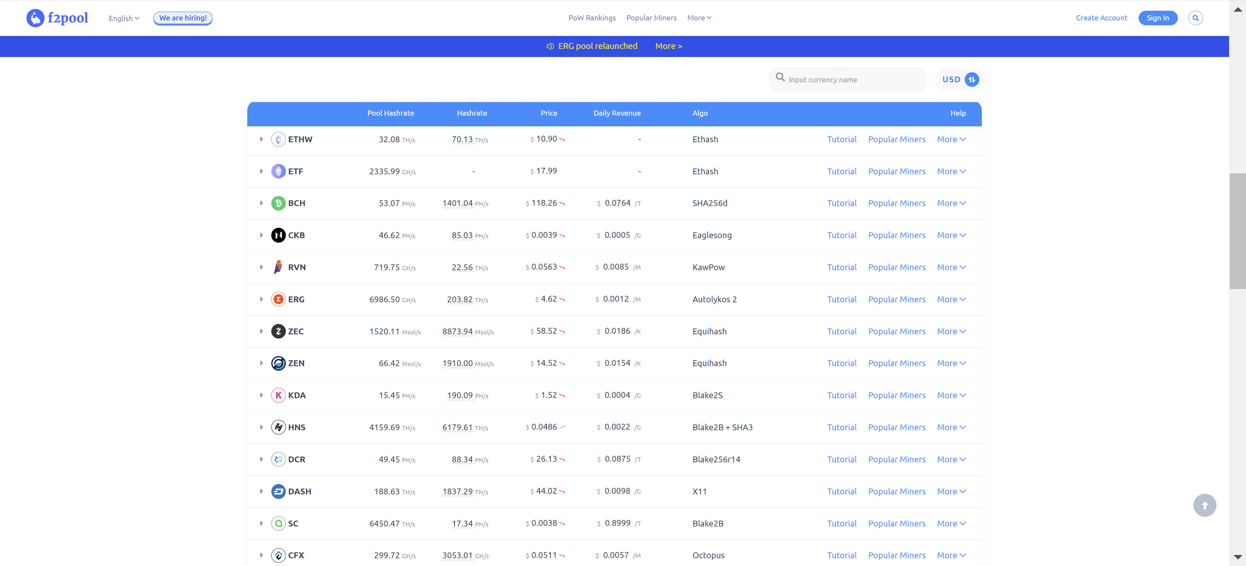Click the ETF coin icon
The image size is (1246, 566).
pos(278,171)
